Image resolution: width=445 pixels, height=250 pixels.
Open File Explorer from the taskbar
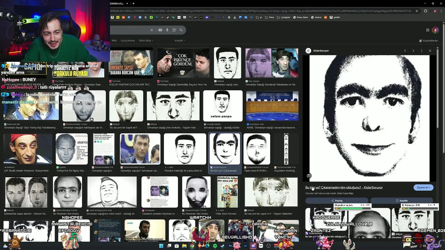click(184, 246)
